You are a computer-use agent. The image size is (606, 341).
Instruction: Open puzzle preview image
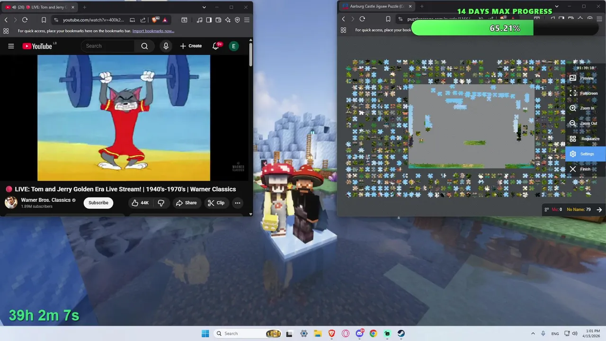[x=586, y=78]
